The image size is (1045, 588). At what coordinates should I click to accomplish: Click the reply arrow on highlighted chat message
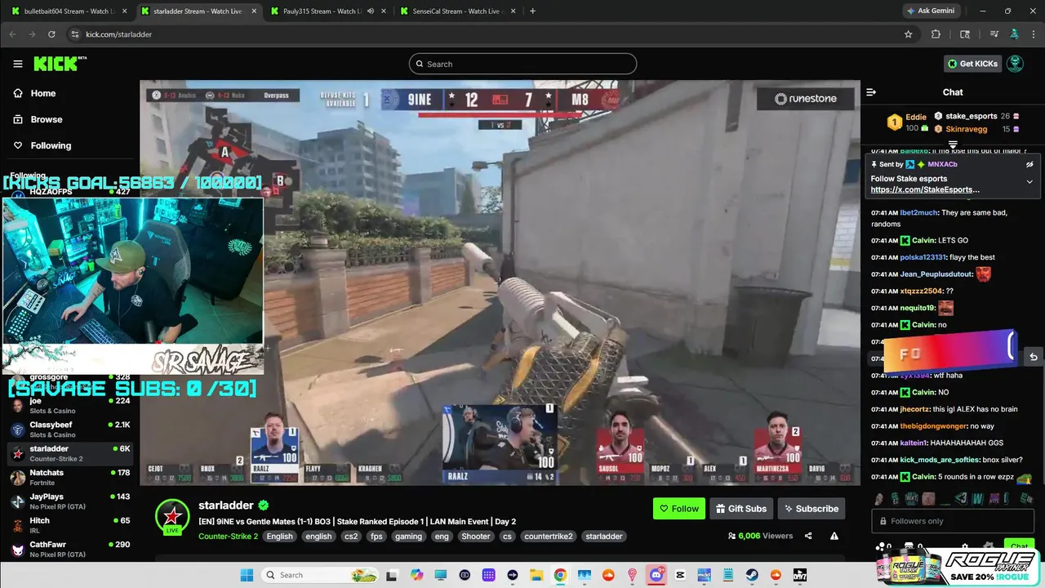(x=1033, y=357)
